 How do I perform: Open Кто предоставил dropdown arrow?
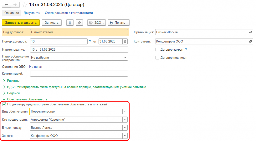125,120
